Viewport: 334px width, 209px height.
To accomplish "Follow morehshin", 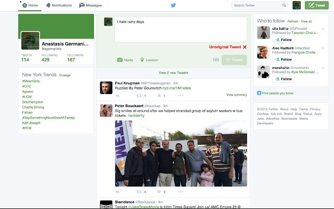I will [x=283, y=79].
